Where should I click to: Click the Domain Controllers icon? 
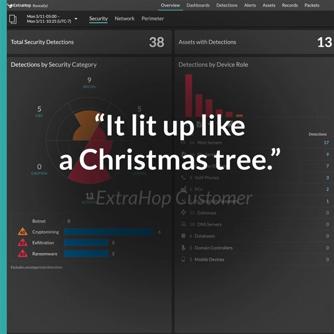click(183, 248)
